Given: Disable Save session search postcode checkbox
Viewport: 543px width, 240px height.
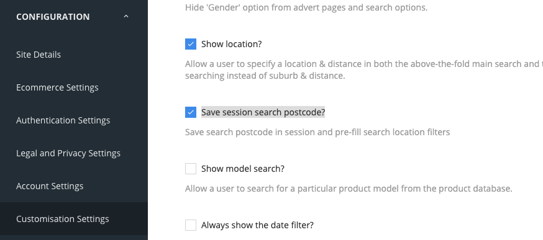Looking at the screenshot, I should (191, 112).
